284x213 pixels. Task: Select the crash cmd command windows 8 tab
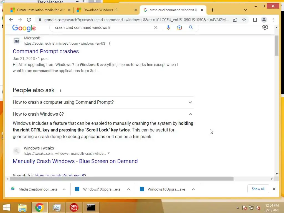pos(173,10)
